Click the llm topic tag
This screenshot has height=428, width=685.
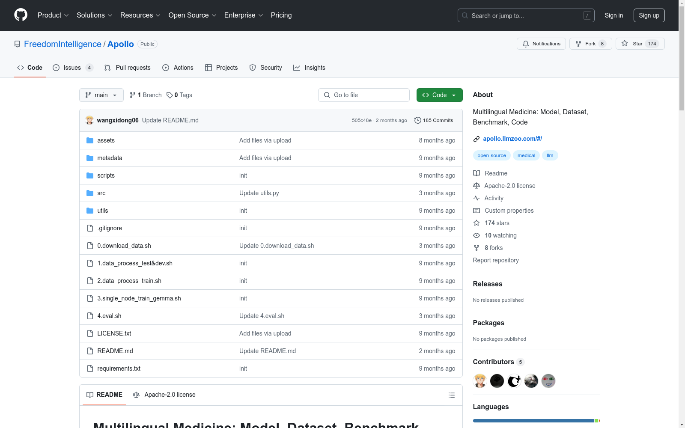pyautogui.click(x=550, y=155)
